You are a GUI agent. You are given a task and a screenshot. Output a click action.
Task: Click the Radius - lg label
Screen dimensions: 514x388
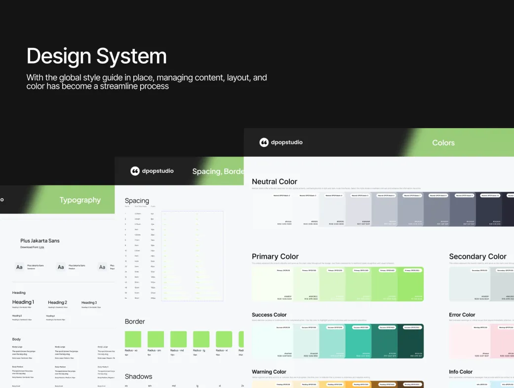tap(199, 351)
